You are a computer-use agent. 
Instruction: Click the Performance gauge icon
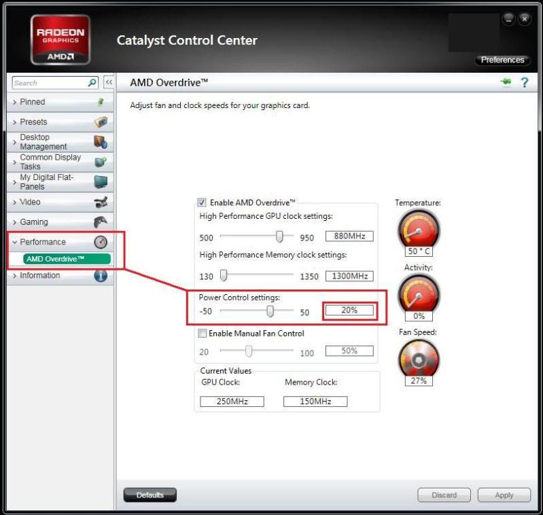(101, 242)
